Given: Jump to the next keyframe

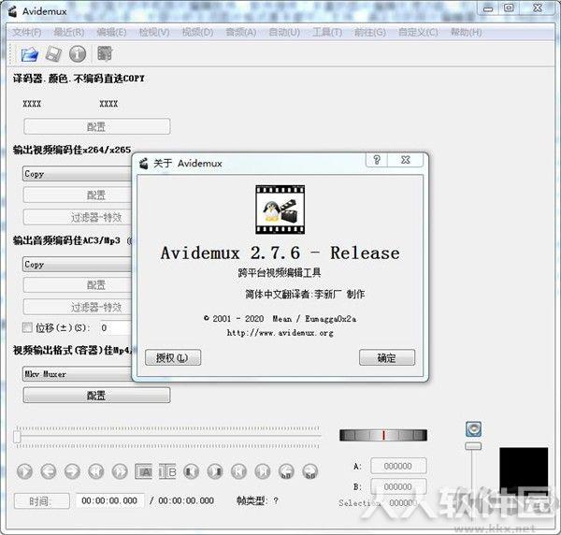Looking at the screenshot, I should (120, 471).
